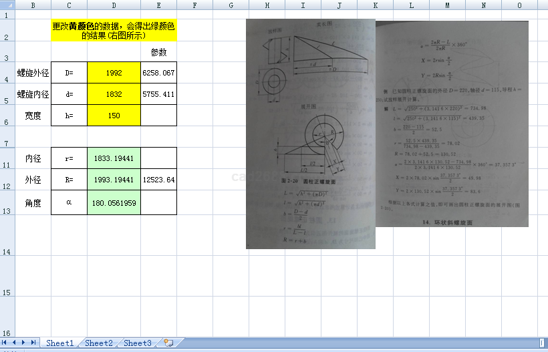Switch to the Sheet3 tab
This screenshot has height=352, width=548.
(137, 343)
